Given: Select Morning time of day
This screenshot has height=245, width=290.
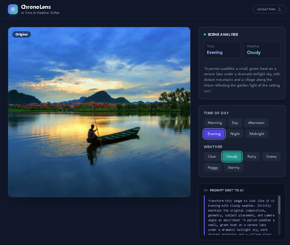Looking at the screenshot, I should (x=215, y=123).
